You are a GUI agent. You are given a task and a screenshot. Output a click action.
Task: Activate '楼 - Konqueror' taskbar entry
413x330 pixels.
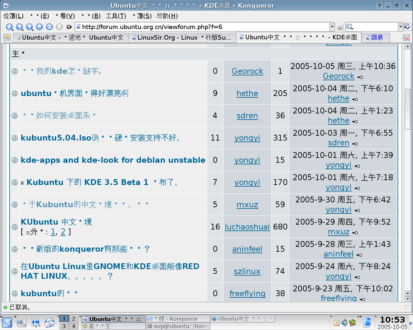(x=178, y=319)
